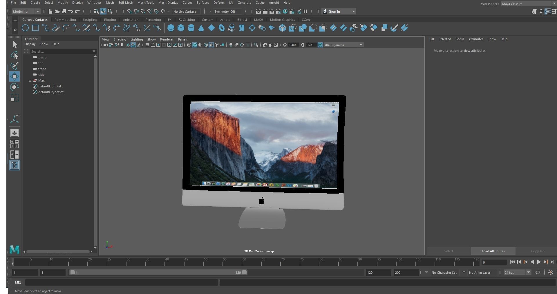Click the Save Scene icon
This screenshot has height=294, width=557.
(x=64, y=12)
